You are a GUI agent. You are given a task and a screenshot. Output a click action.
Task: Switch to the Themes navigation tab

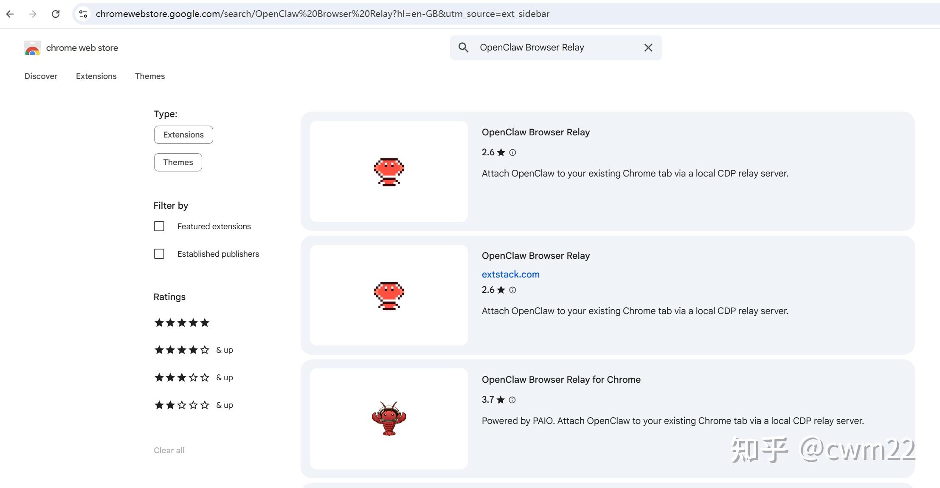coord(150,76)
